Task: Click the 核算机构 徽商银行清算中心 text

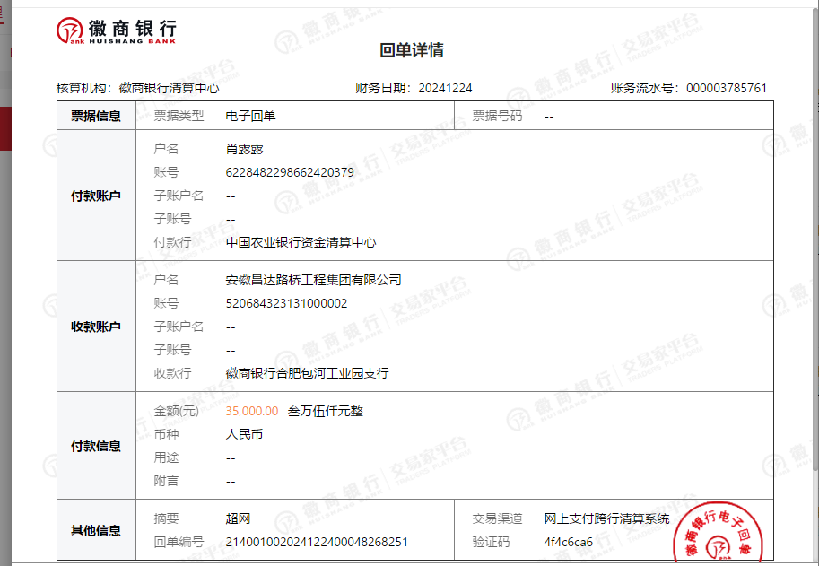Action: tap(137, 88)
